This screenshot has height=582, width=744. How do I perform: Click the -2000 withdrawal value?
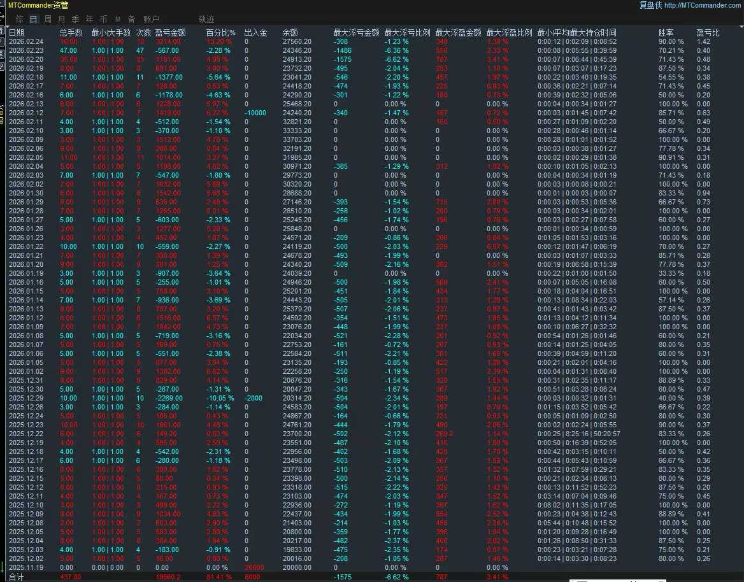pyautogui.click(x=254, y=398)
